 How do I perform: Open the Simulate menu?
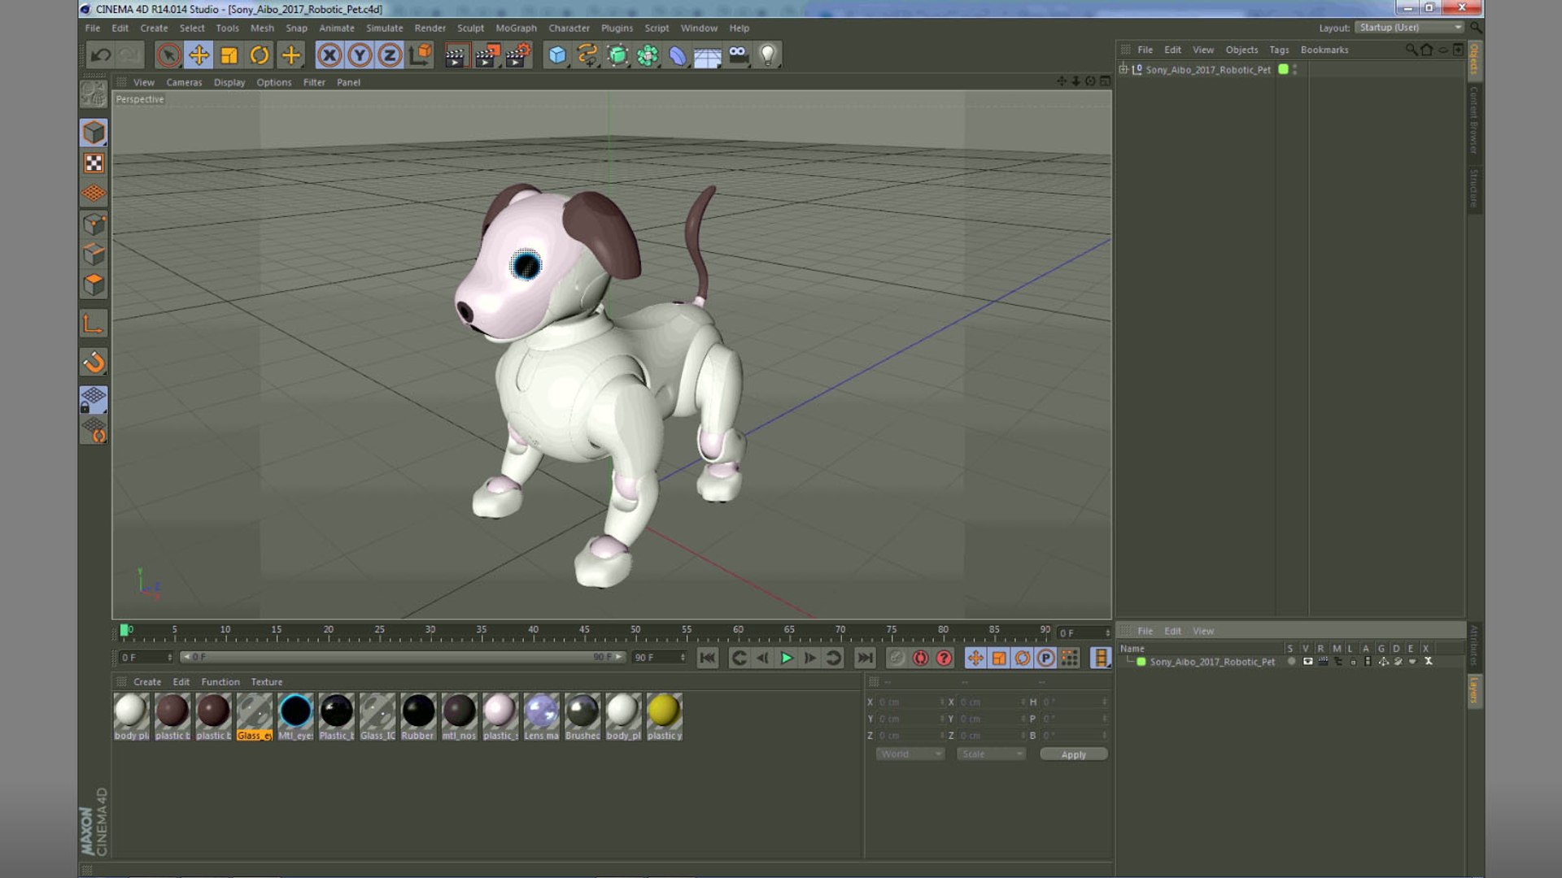pos(384,28)
